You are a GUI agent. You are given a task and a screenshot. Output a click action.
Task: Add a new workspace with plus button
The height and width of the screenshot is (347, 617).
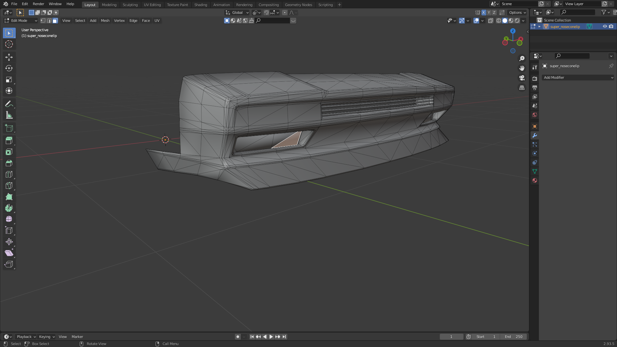(339, 5)
